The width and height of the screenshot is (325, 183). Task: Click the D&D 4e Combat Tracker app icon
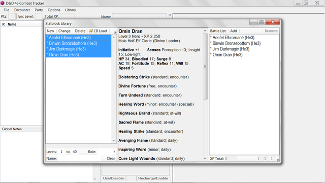[3, 3]
